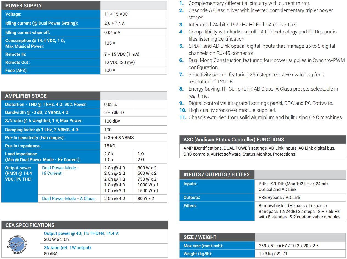347x259 pixels.
Task: Click the "SIZE / WEIGHT" section header
Action: coord(200,237)
